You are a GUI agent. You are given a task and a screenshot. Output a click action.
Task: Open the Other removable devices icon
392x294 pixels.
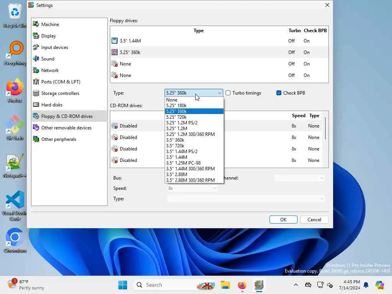coord(36,128)
